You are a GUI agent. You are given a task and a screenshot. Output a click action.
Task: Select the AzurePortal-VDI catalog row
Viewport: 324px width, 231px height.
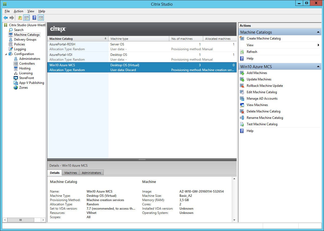[142, 57]
